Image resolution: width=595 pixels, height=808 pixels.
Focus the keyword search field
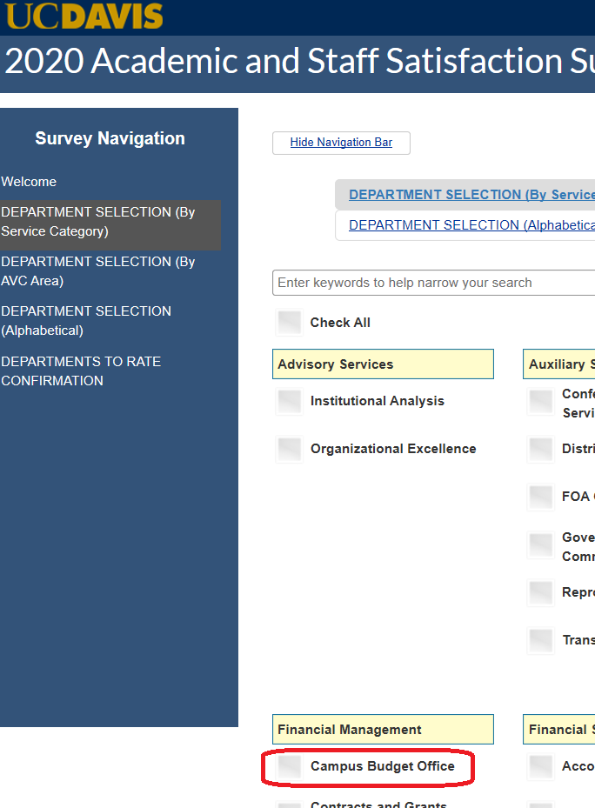point(435,283)
